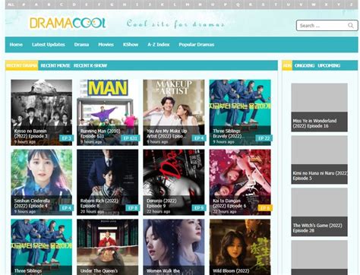Select the Ads tab in the sidebar
Viewport: 360px width, 275px height.
click(x=287, y=65)
